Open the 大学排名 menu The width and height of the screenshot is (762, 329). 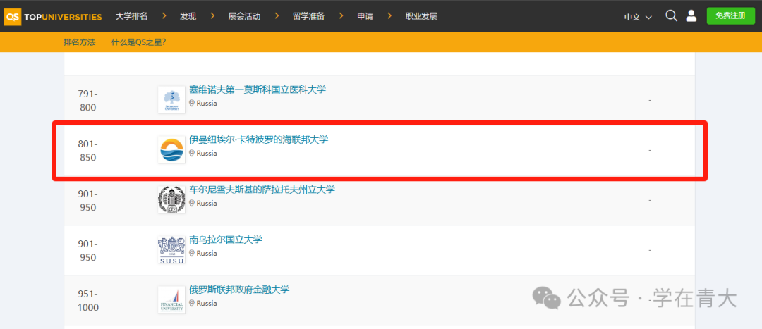click(132, 16)
